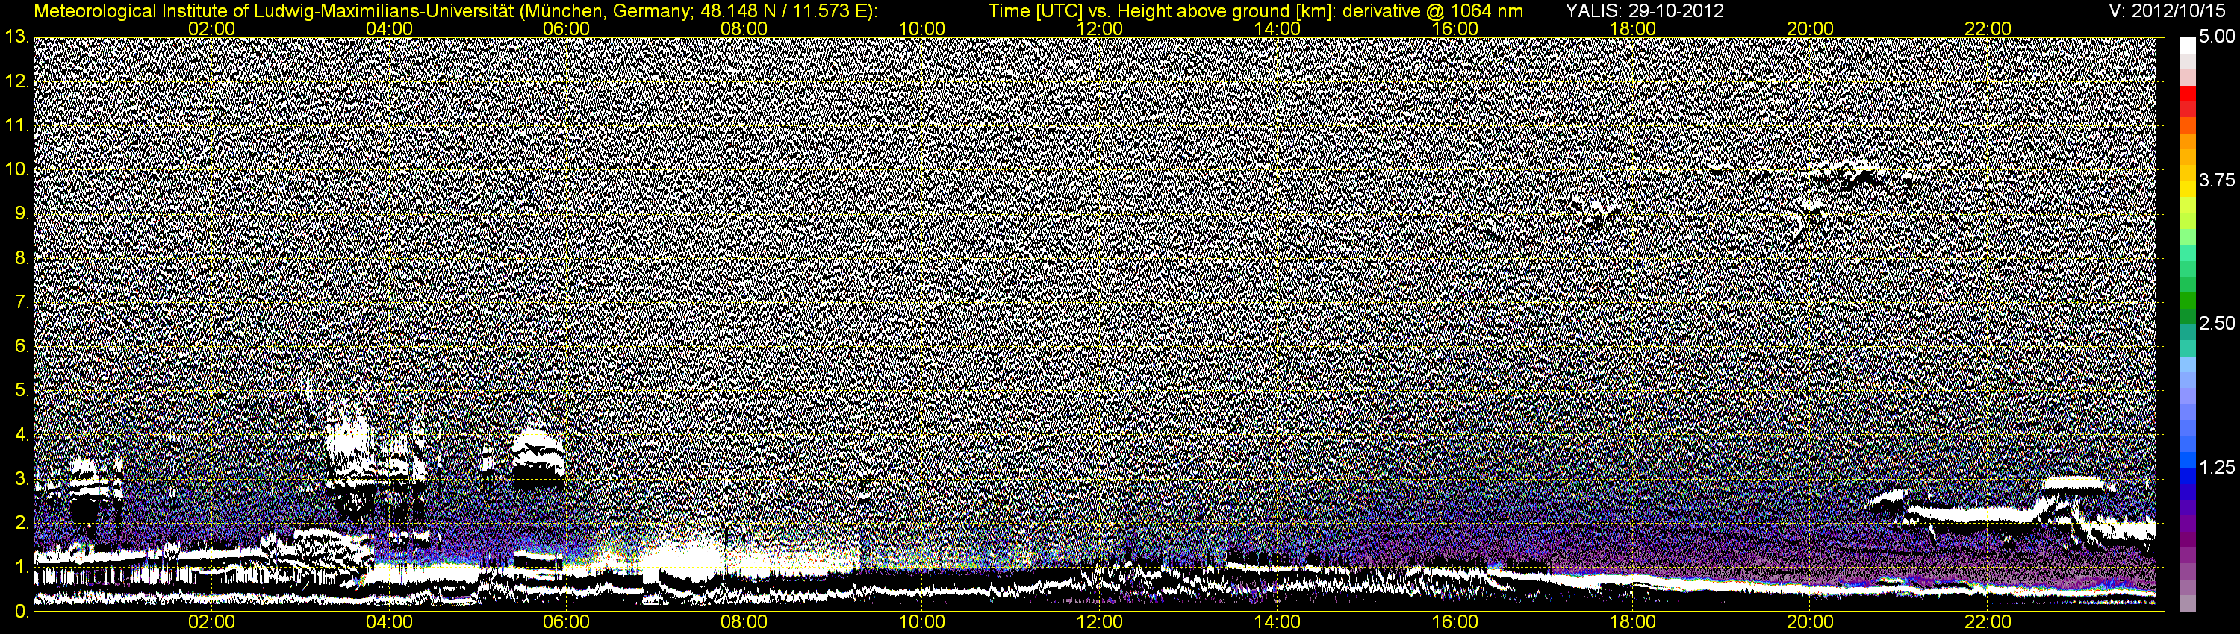Click the 9 km height axis label
Viewport: 2240px width, 634px height.
tap(21, 213)
